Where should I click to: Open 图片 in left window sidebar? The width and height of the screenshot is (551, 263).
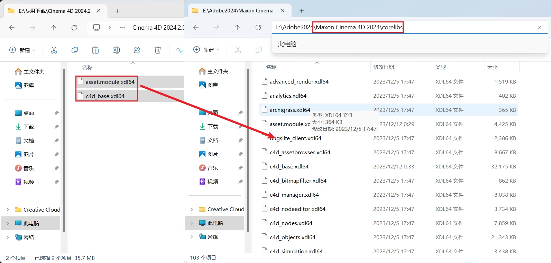click(25, 154)
